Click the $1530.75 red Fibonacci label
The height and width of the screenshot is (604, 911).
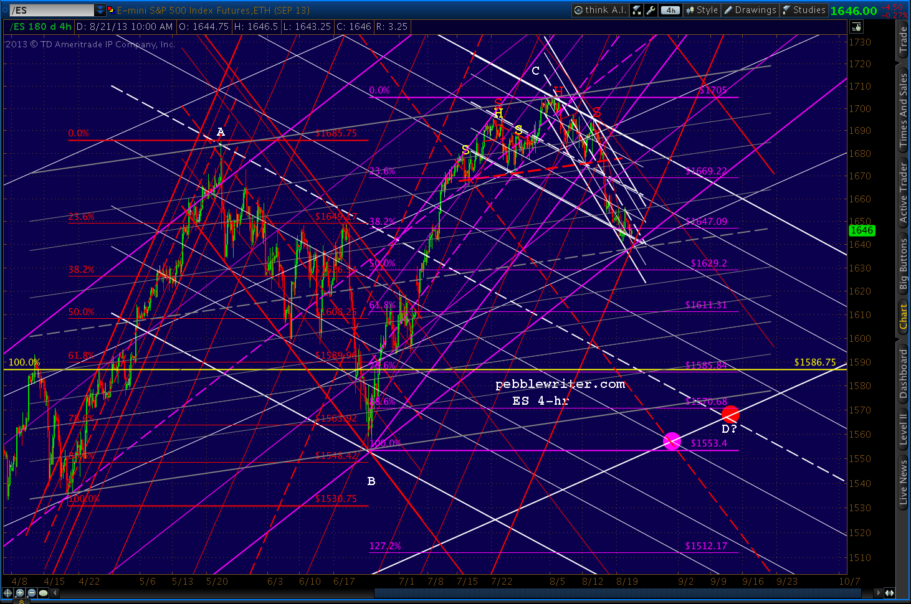click(336, 498)
